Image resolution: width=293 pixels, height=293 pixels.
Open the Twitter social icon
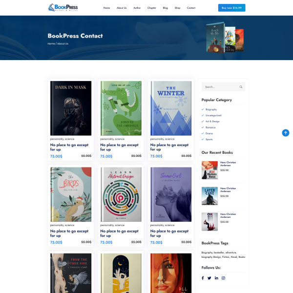[209, 278]
